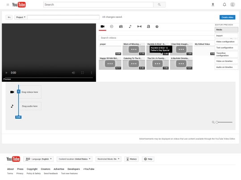Select the 'I Can Only Imagin...' thumbnail
Screen dimensions: 241x180
click(181, 49)
